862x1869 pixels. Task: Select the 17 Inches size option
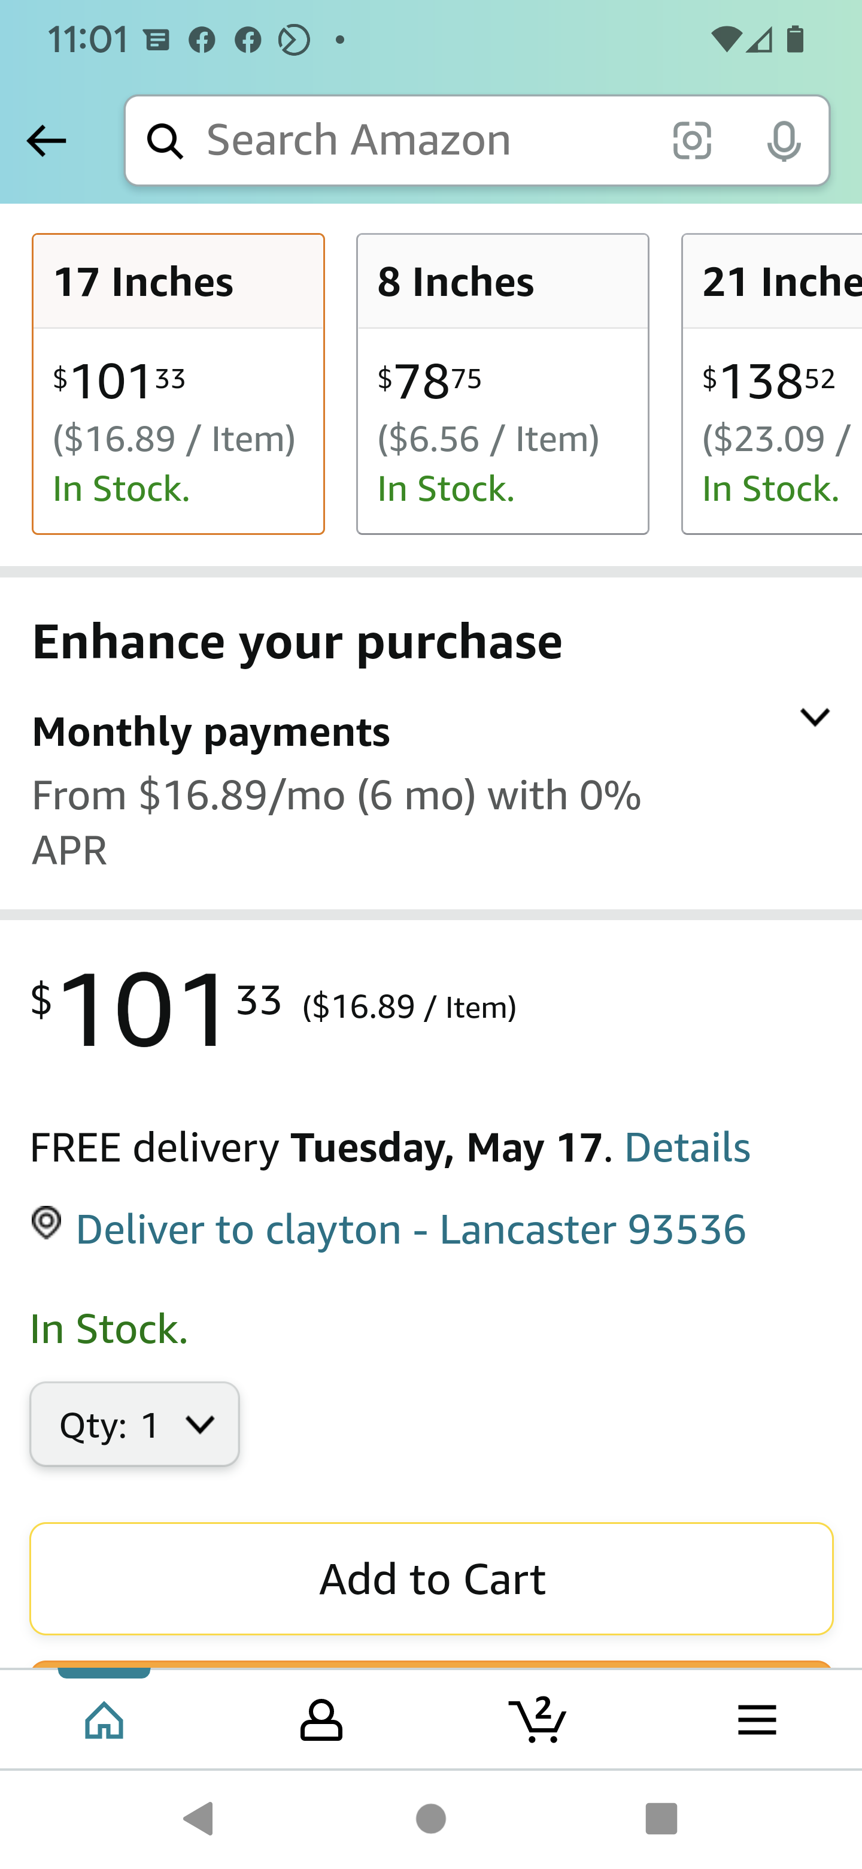coord(178,384)
